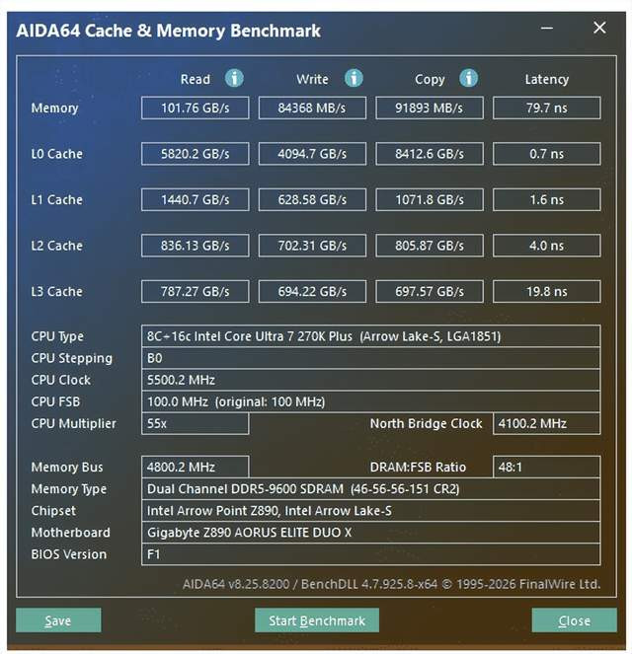Click the info icon next to Write
Image resolution: width=632 pixels, height=654 pixels.
(x=354, y=78)
